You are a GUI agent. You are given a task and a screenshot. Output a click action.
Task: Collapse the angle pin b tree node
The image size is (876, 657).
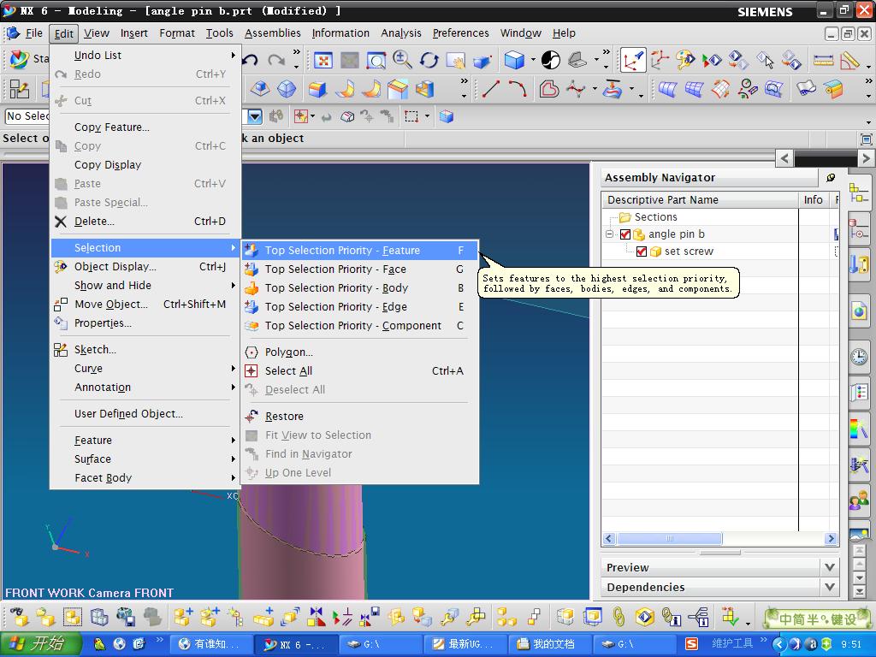[x=609, y=234]
